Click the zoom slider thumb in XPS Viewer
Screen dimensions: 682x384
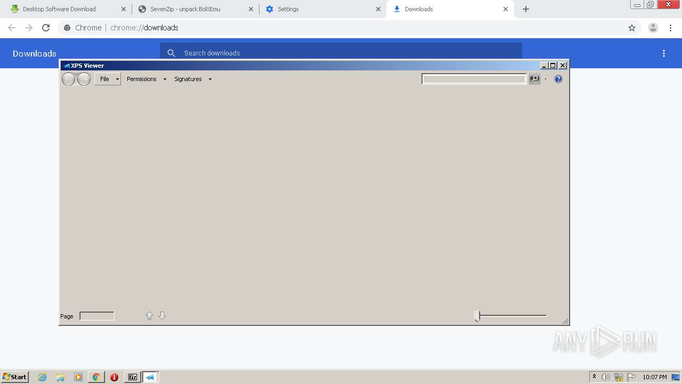(x=477, y=316)
